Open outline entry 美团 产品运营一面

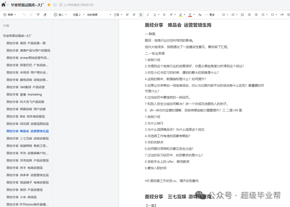[26, 43]
